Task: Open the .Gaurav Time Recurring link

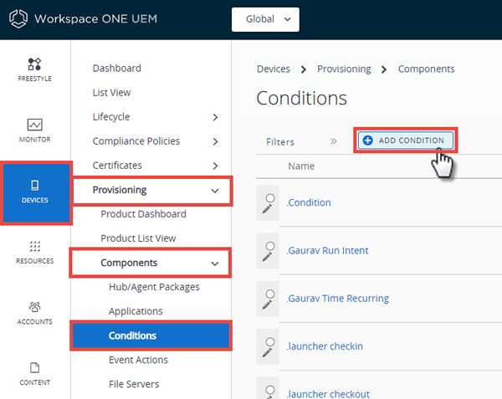Action: tap(337, 299)
